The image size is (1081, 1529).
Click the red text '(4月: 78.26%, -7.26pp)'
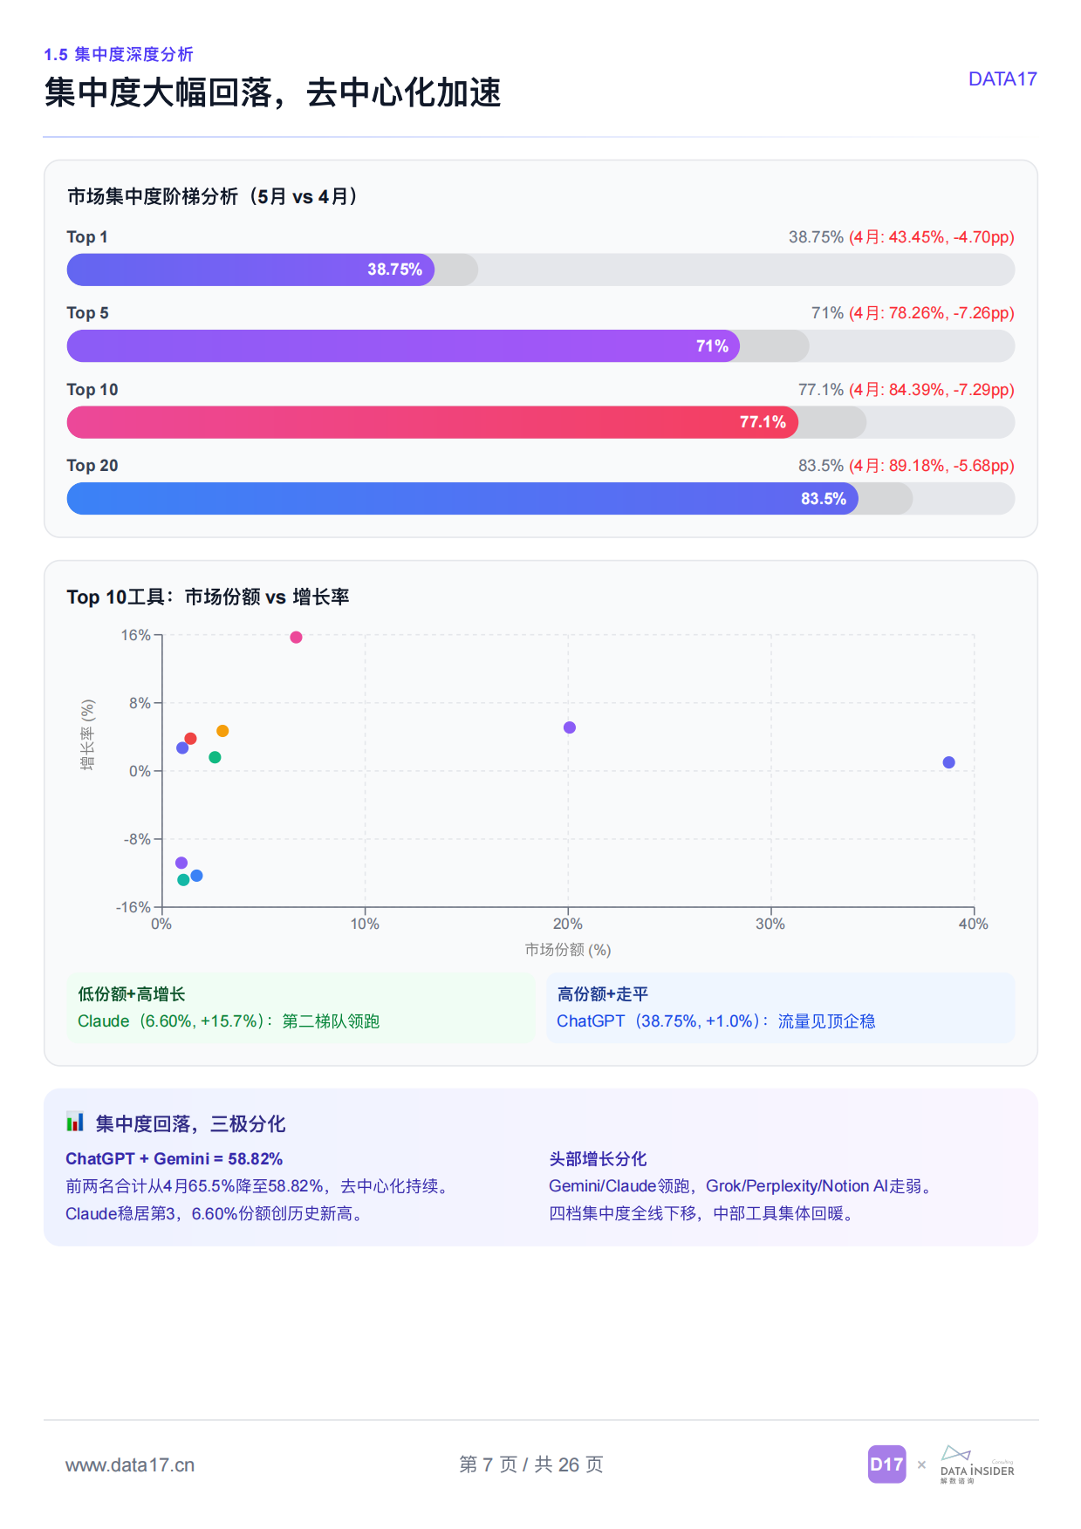[x=931, y=313]
